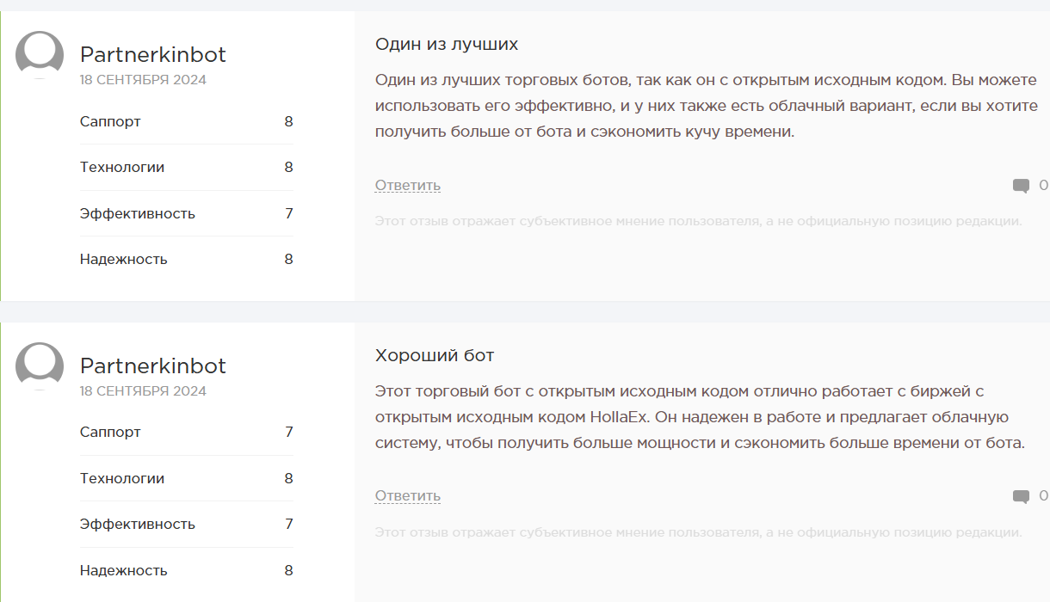This screenshot has width=1050, height=602.
Task: Click the date on the second review
Action: (143, 391)
